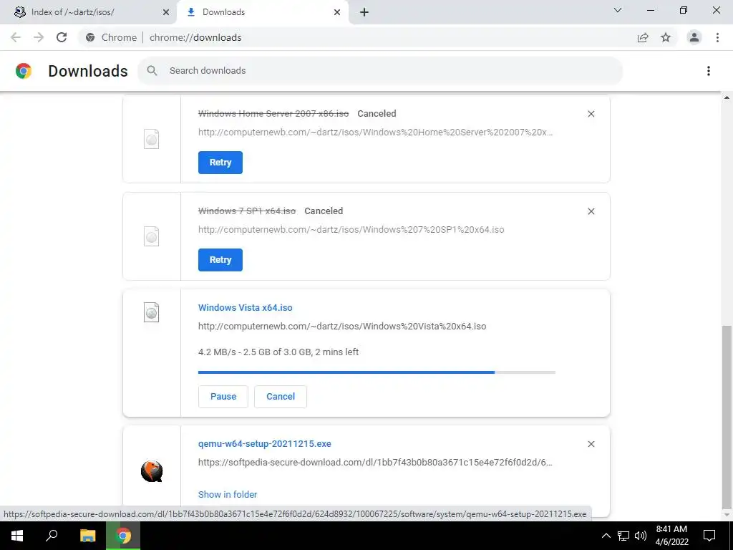Cancel the Windows Vista x64.iso download
Screen dimensions: 733x550
(281, 397)
